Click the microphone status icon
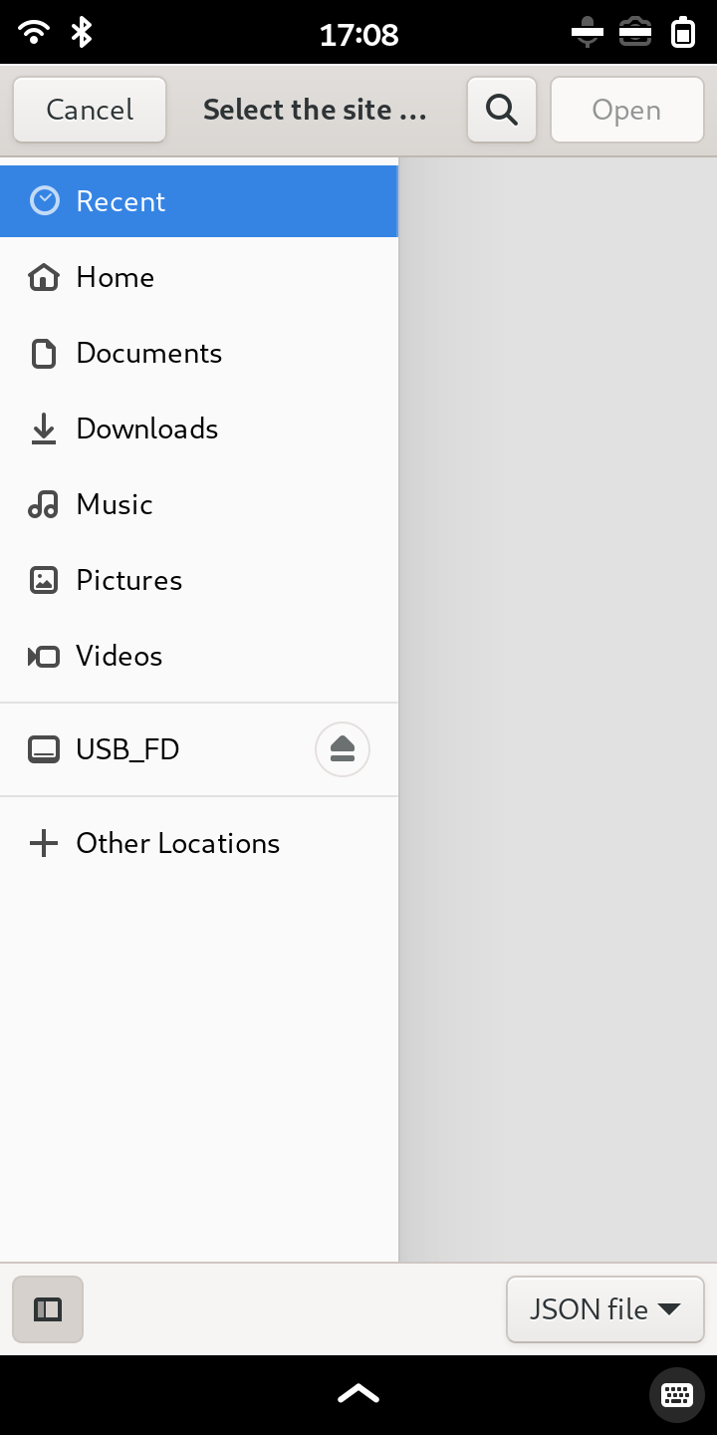 tap(588, 33)
